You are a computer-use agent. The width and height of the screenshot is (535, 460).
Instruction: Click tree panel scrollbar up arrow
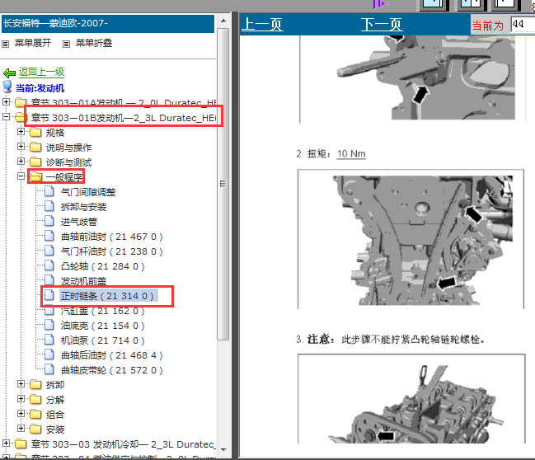click(223, 21)
